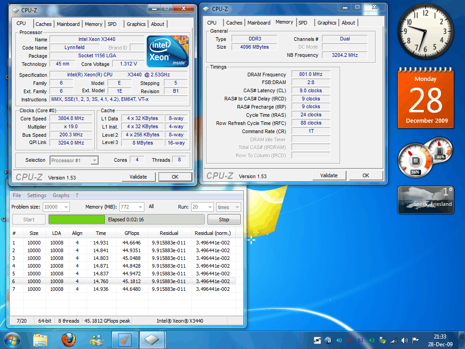Open Windows Explorer from the taskbar

tap(40, 340)
